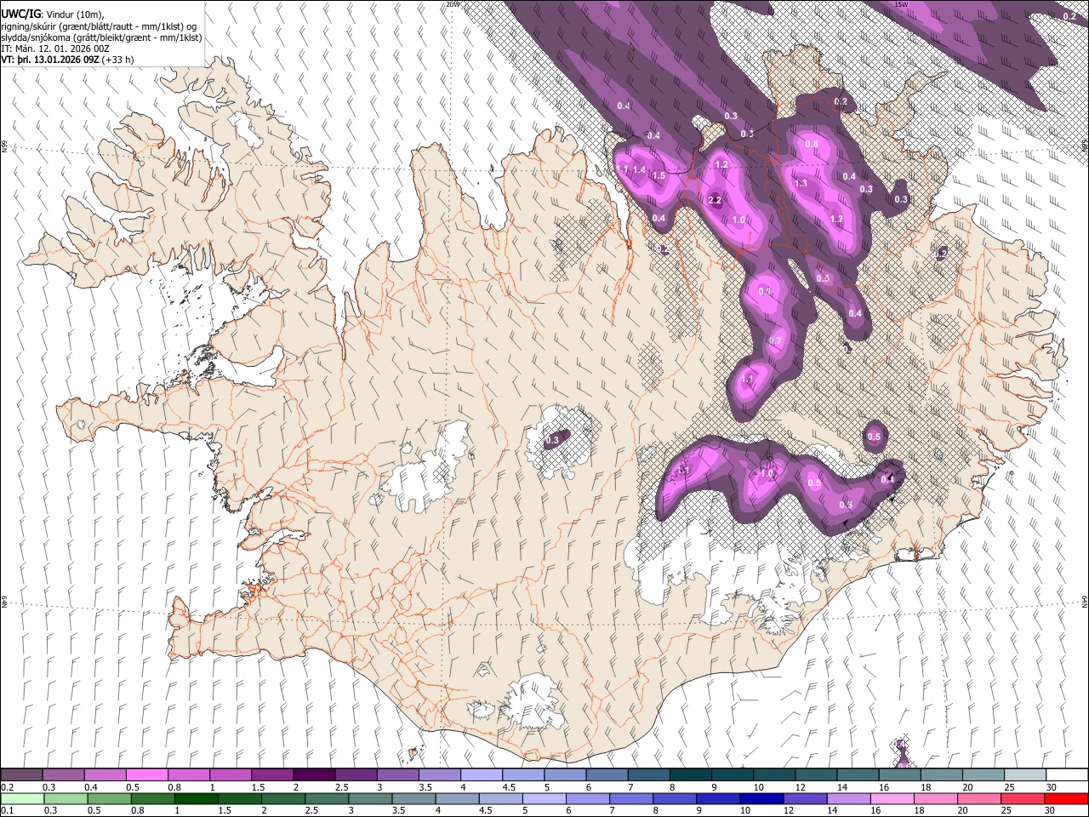
Task: Click the 2.2 snowfall value on the map
Action: pyautogui.click(x=716, y=201)
